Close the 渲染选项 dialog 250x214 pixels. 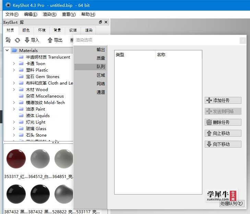tap(243, 40)
